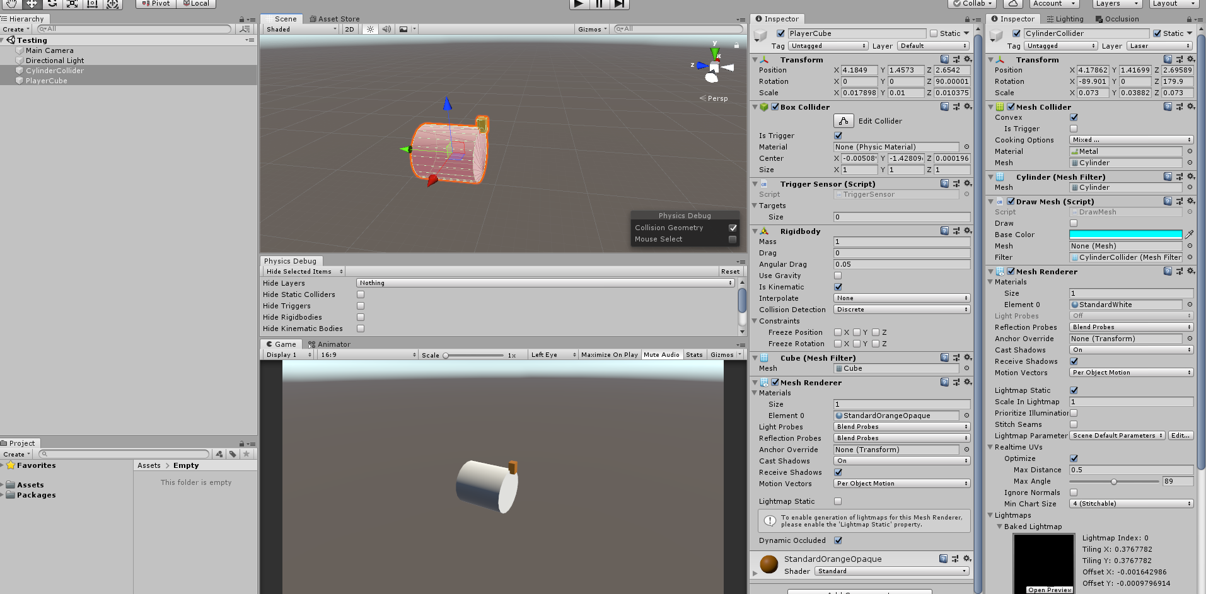Open the cloud services icon button
Image resolution: width=1206 pixels, height=594 pixels.
1012,3
